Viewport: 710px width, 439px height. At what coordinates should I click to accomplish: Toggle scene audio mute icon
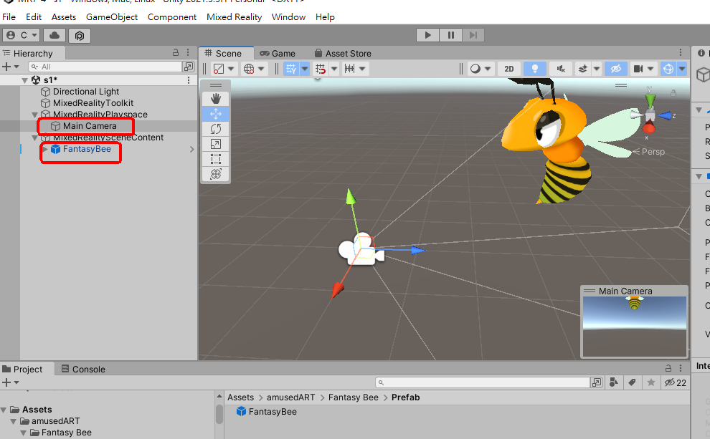click(561, 69)
